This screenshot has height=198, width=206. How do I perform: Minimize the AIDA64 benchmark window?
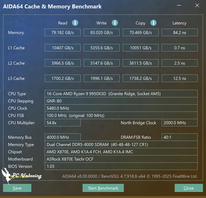[179, 5]
